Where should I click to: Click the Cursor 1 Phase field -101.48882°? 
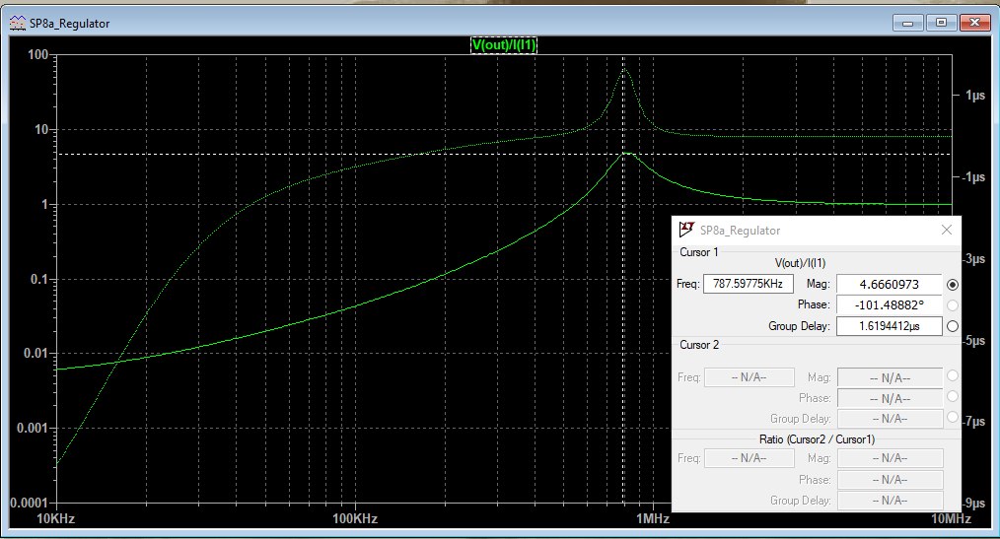[889, 305]
